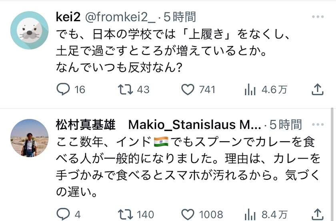Screen dimensions: 336x221
Task: Retweet kei2's tweet with 43 retweets
Action: pyautogui.click(x=125, y=89)
